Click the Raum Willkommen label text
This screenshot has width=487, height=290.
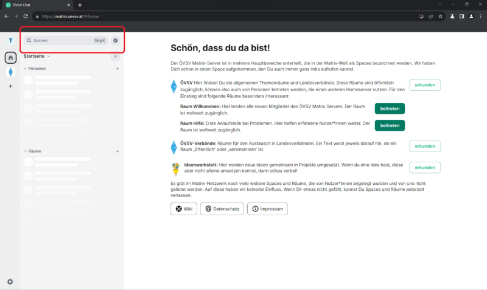coord(200,106)
